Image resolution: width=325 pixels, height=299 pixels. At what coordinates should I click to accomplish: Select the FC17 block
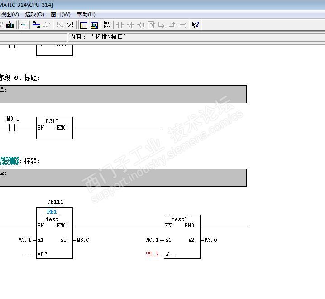[x=54, y=128]
